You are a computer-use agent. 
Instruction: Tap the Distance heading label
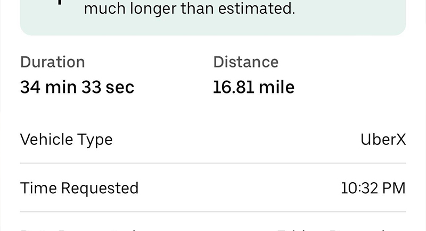pos(246,62)
